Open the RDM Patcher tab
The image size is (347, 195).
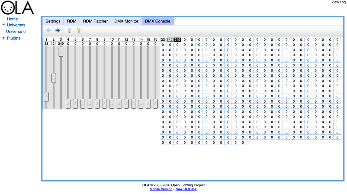point(95,21)
